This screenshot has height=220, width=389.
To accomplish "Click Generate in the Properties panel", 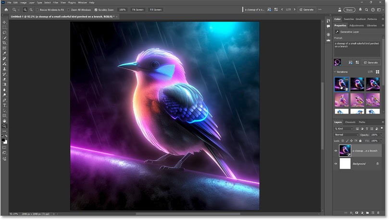I will (371, 62).
